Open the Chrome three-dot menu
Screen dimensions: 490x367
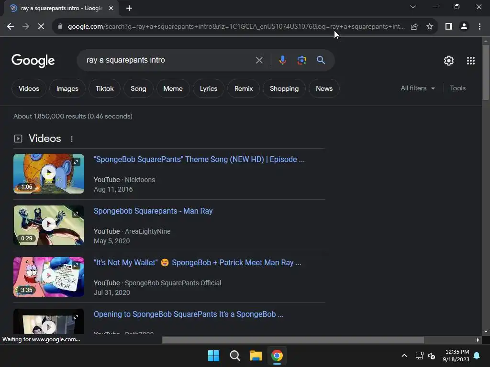479,27
